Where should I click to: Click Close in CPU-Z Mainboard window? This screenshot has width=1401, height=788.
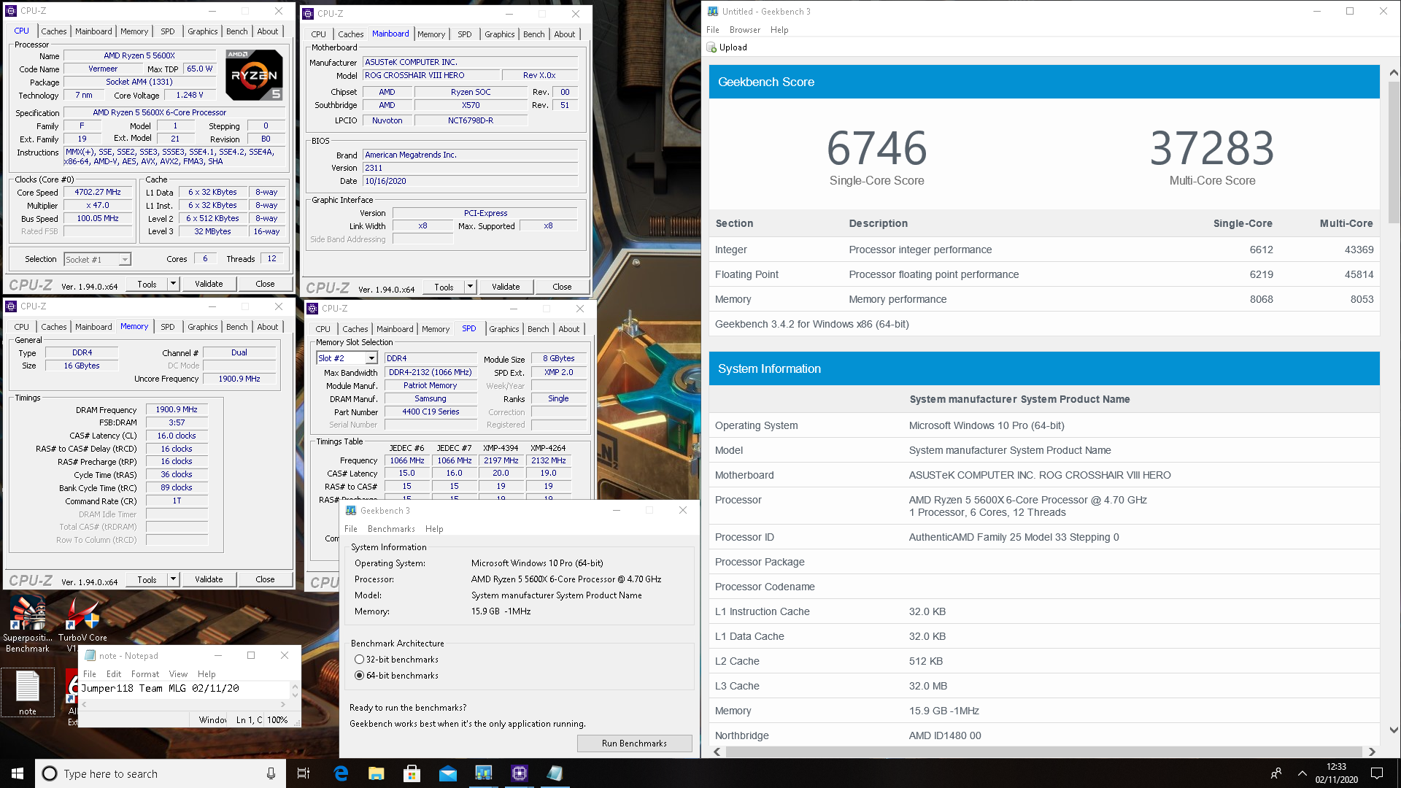tap(562, 287)
